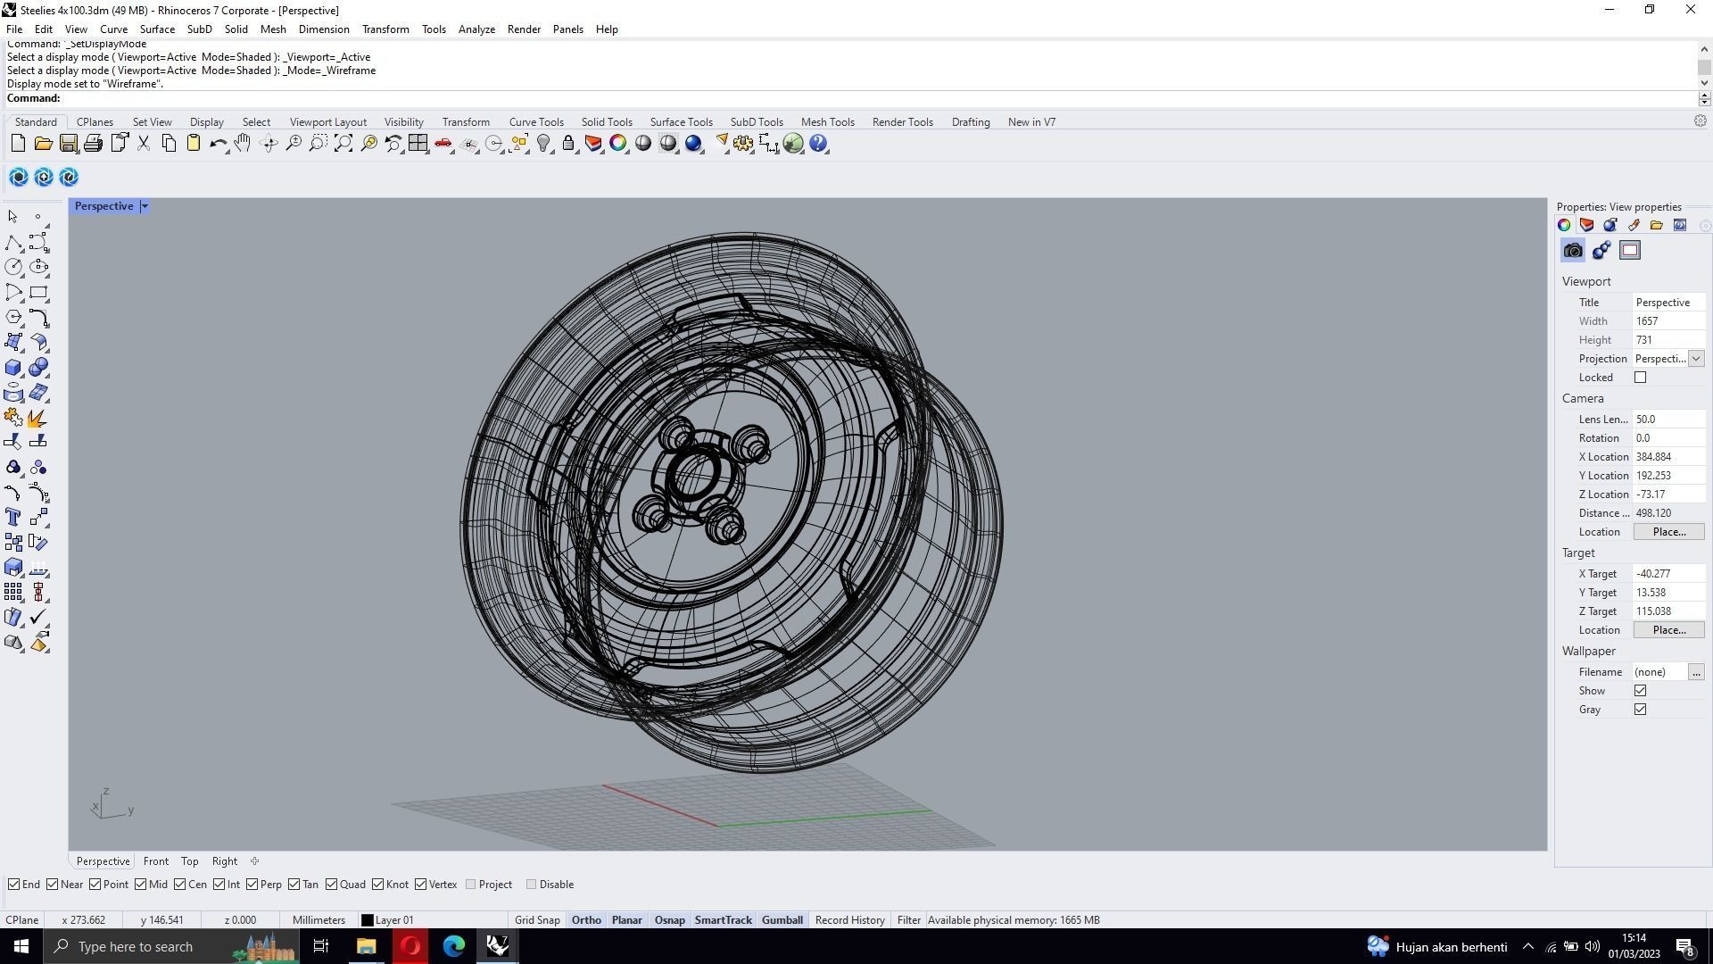Click the camera Location Place button

point(1668,532)
